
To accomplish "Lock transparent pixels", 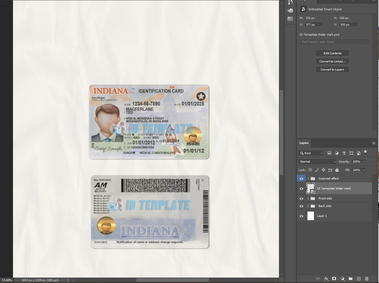I will pos(310,170).
